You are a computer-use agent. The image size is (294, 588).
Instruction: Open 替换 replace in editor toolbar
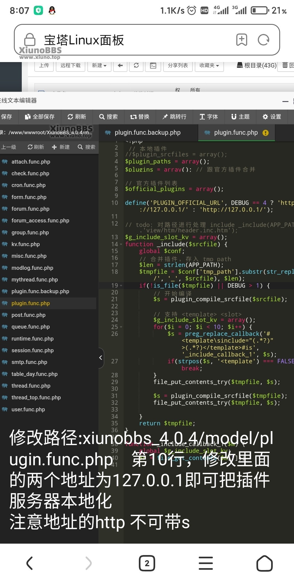pos(140,117)
